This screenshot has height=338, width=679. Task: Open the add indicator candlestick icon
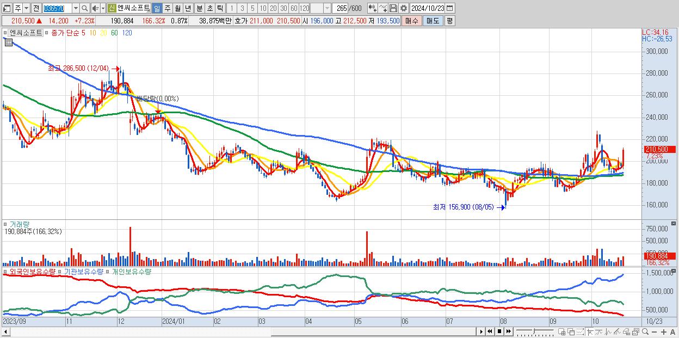point(373,8)
